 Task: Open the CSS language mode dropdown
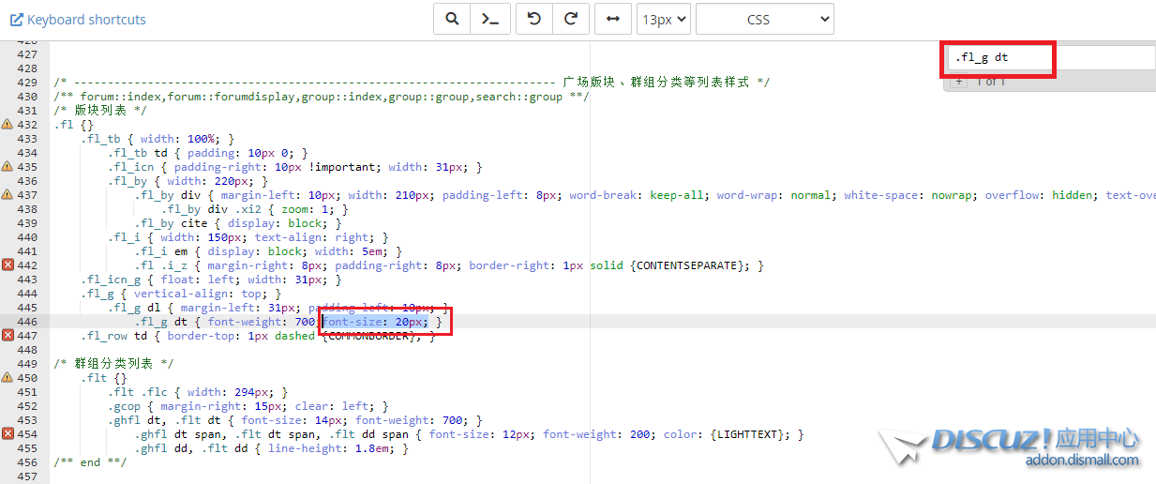click(x=764, y=19)
